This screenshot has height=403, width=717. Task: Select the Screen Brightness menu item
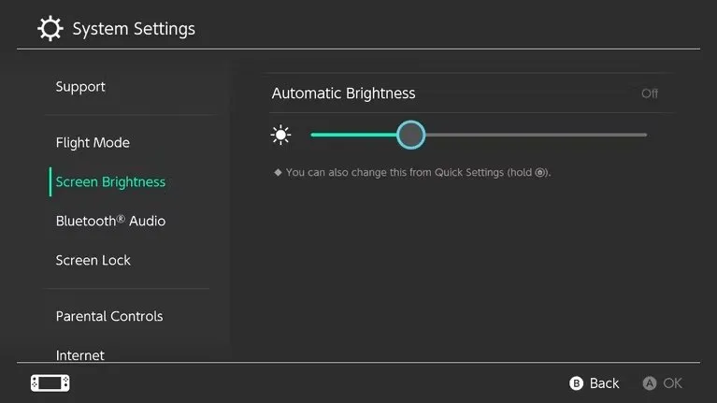coord(110,182)
